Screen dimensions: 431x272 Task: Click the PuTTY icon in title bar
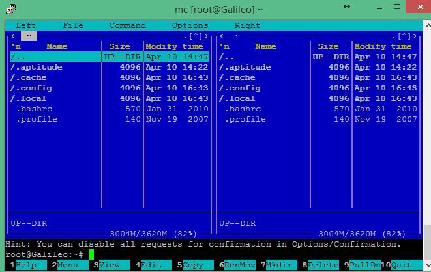(x=11, y=8)
